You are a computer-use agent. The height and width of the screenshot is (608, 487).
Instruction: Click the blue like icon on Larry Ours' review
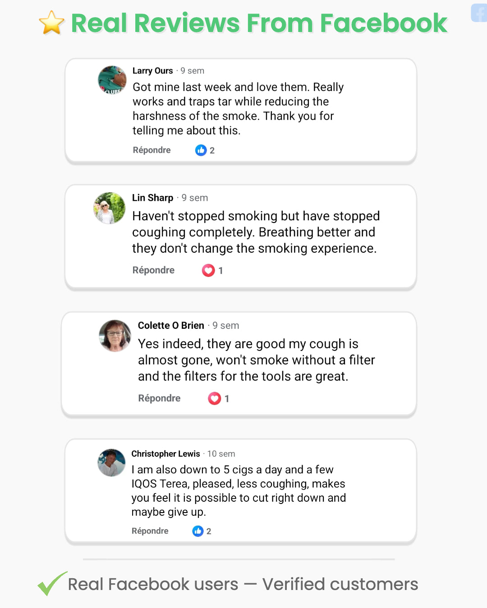point(201,150)
